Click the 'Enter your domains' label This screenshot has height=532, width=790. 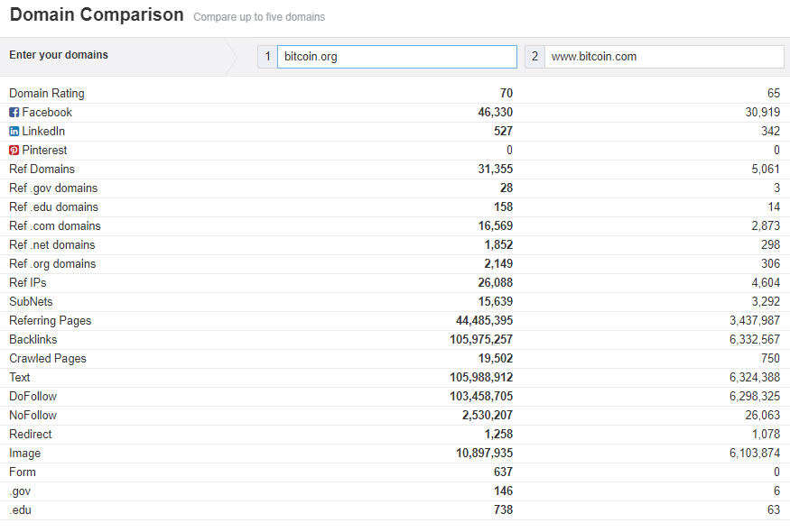(x=59, y=55)
